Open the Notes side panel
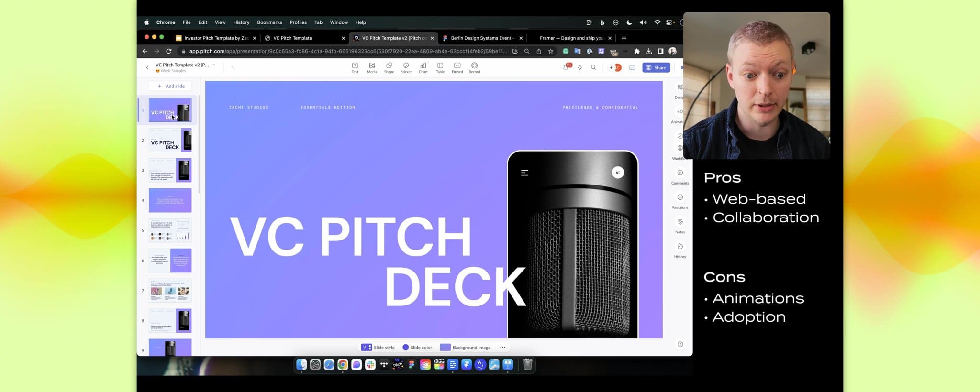Screen dimensions: 980x392 tap(680, 225)
